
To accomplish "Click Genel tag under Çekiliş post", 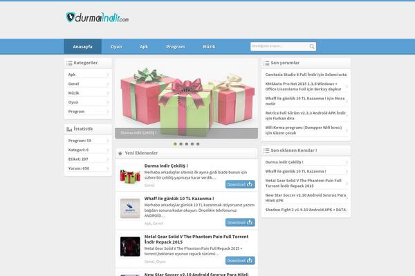I will click(x=149, y=186).
